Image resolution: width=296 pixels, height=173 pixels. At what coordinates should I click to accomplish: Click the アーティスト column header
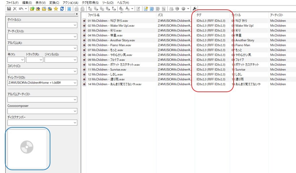(x=276, y=15)
